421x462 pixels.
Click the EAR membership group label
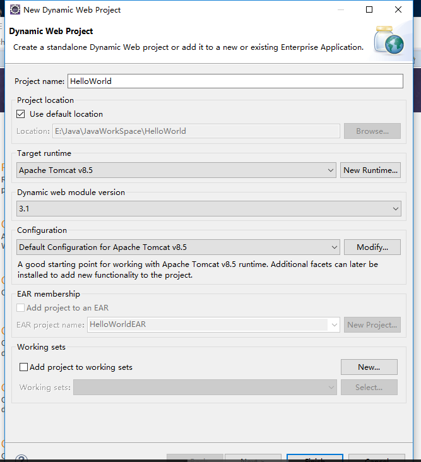point(49,293)
